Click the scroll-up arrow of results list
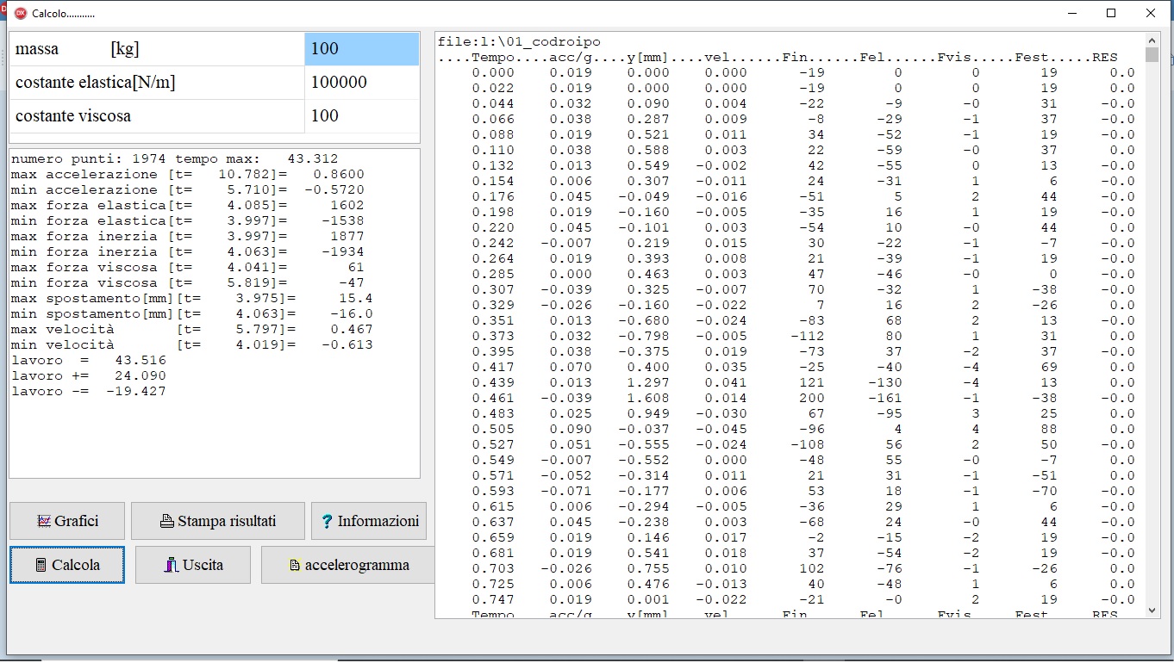This screenshot has height=663, width=1174. (x=1152, y=40)
